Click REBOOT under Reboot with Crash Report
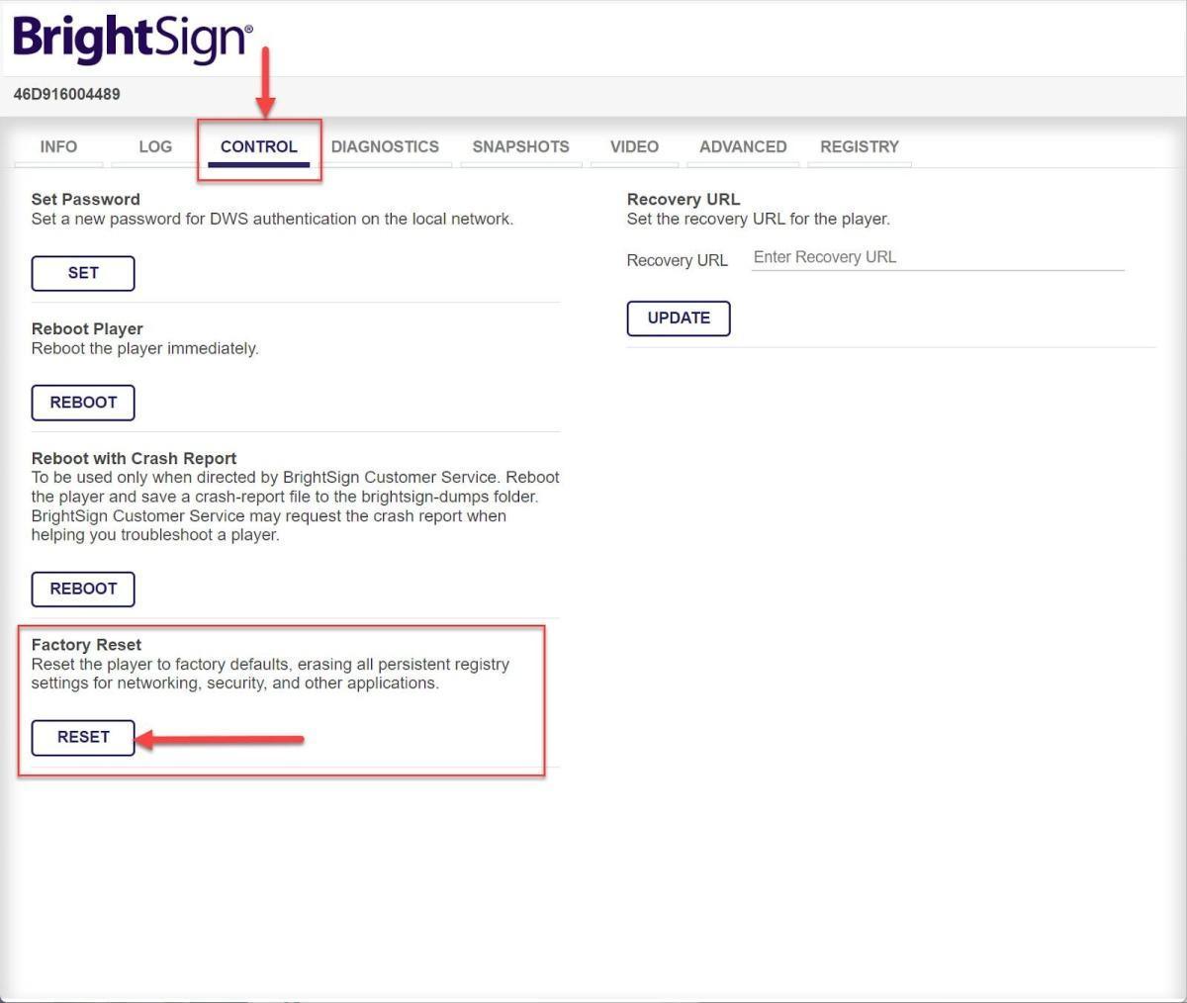The image size is (1187, 1003). pos(83,589)
